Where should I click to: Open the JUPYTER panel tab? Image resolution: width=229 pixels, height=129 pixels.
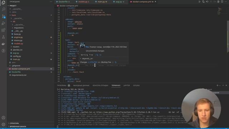coord(127,85)
